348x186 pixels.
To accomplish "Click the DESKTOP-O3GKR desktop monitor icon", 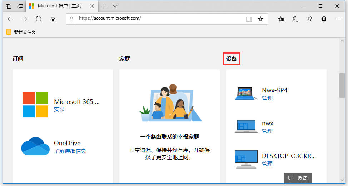I will point(246,159).
